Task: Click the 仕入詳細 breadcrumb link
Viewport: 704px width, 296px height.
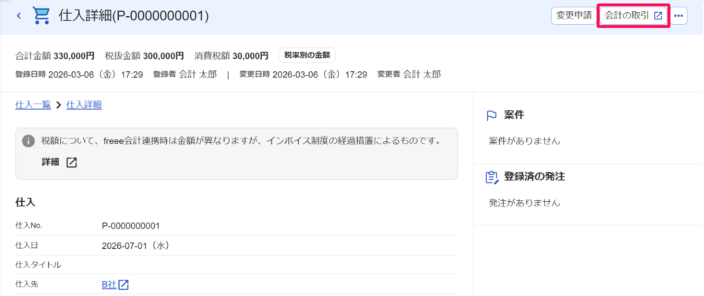Action: (x=84, y=105)
